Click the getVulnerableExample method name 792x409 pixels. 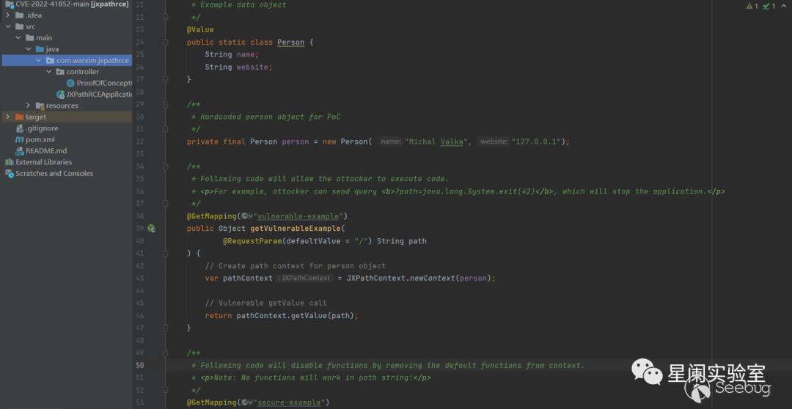click(x=296, y=229)
